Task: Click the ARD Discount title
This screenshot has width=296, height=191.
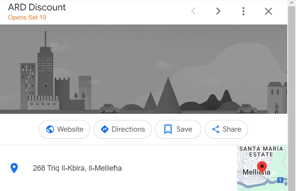Action: tap(37, 7)
